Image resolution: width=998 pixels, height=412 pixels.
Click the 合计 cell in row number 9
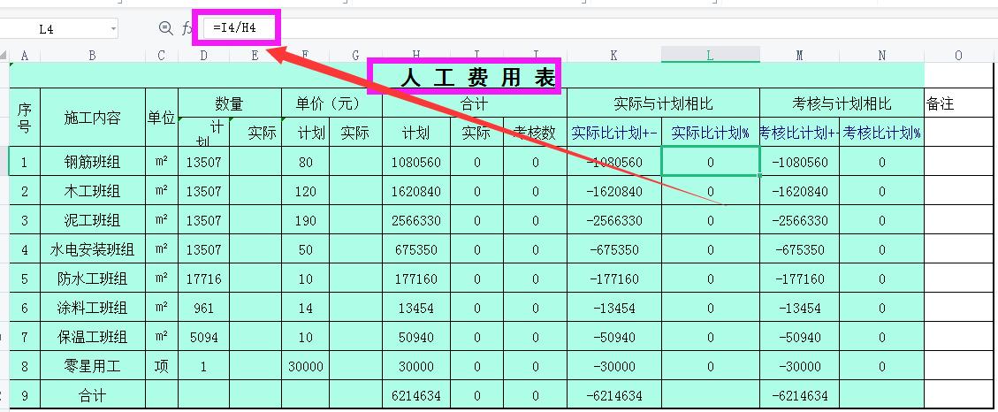pos(92,395)
